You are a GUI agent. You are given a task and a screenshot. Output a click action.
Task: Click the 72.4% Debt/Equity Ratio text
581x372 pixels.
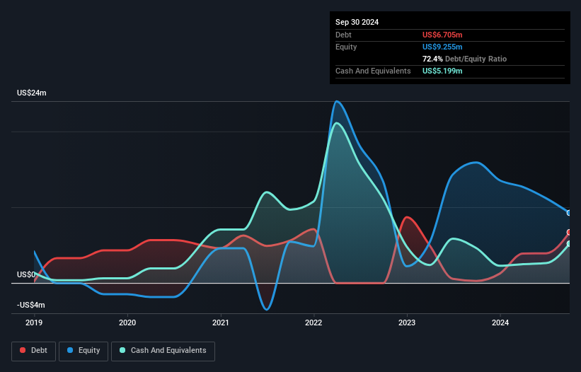pyautogui.click(x=465, y=59)
